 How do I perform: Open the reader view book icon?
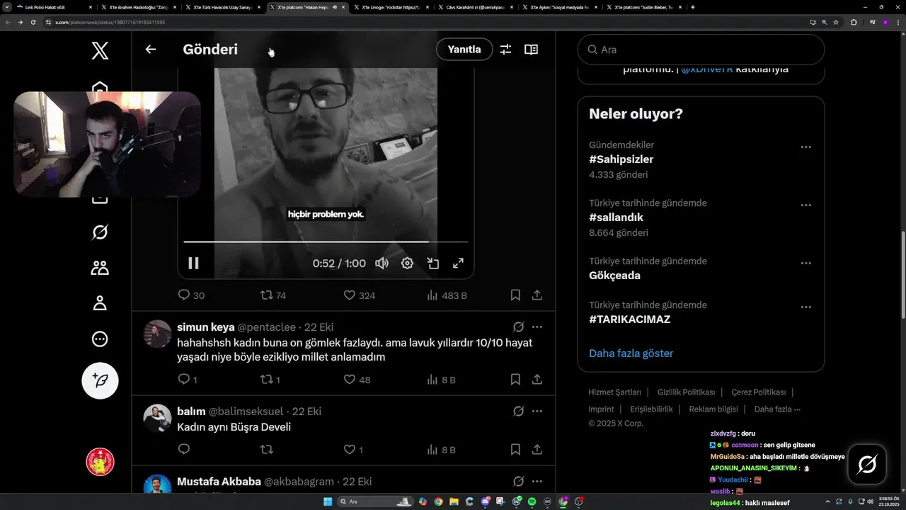coord(531,50)
